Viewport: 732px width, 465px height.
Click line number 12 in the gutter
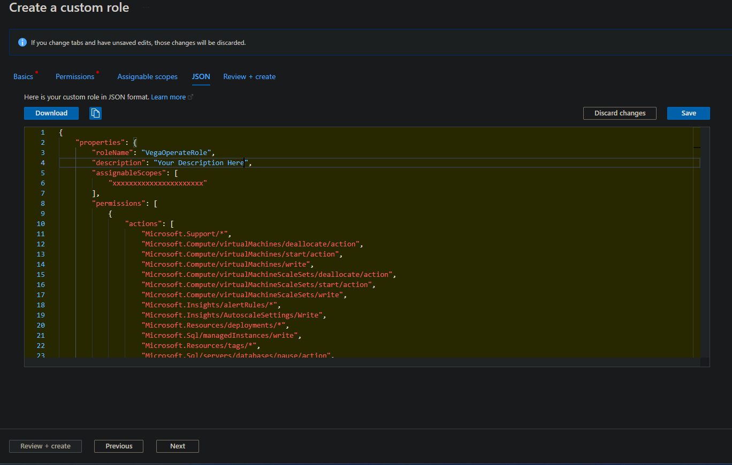[41, 244]
